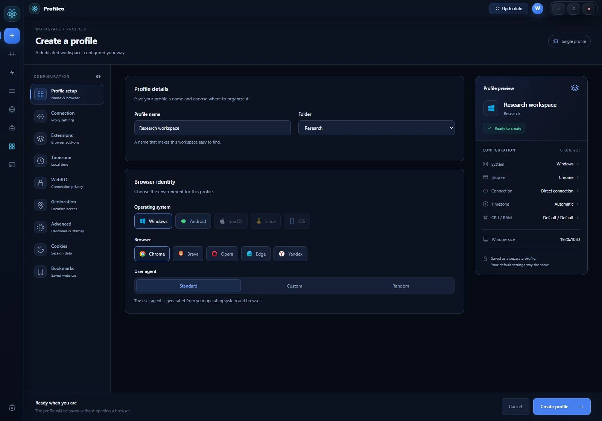The image size is (602, 421).
Task: Choose Yandex browser option
Action: 290,254
